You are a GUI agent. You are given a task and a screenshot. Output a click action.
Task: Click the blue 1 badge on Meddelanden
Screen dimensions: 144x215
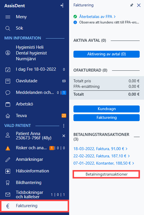coord(64,93)
